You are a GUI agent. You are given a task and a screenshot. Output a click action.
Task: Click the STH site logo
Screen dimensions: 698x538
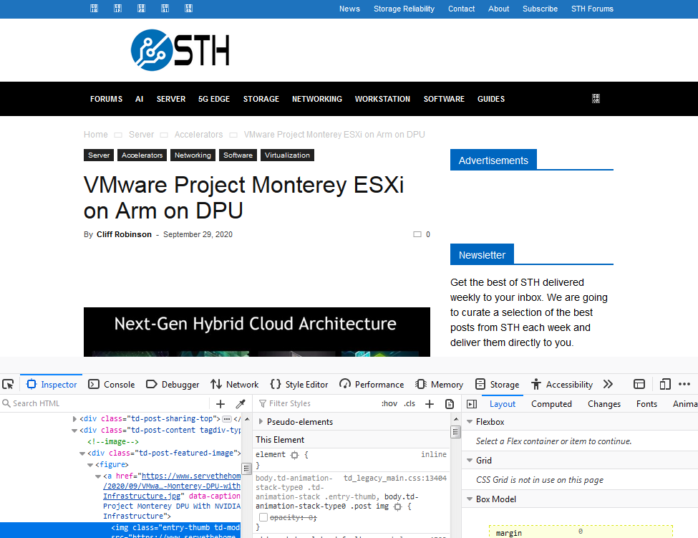(180, 50)
